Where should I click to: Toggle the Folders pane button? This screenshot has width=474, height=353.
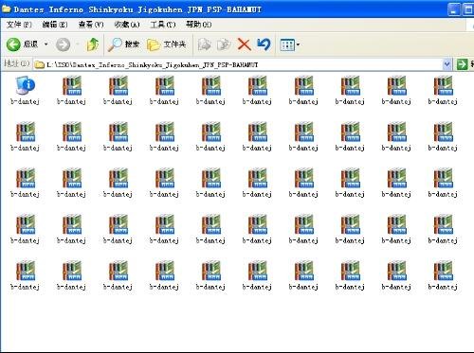pyautogui.click(x=166, y=44)
